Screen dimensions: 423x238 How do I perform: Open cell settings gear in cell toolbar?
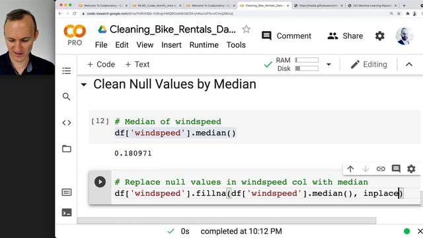tap(411, 169)
